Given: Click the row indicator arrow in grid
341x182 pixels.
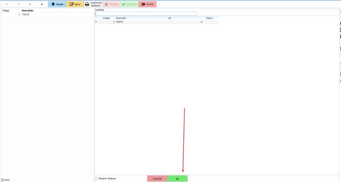Looking at the screenshot, I should point(96,22).
